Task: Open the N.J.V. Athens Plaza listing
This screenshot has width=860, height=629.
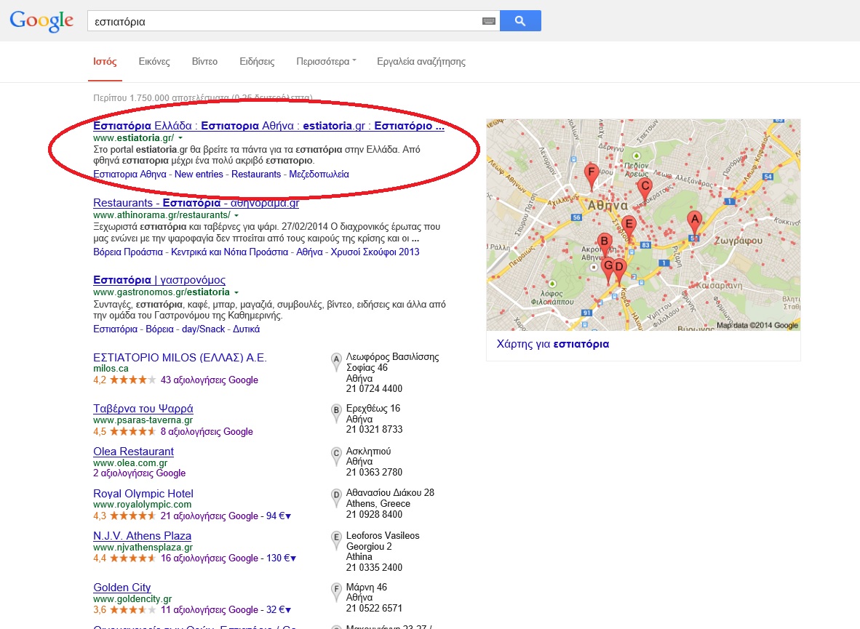Action: pyautogui.click(x=142, y=536)
